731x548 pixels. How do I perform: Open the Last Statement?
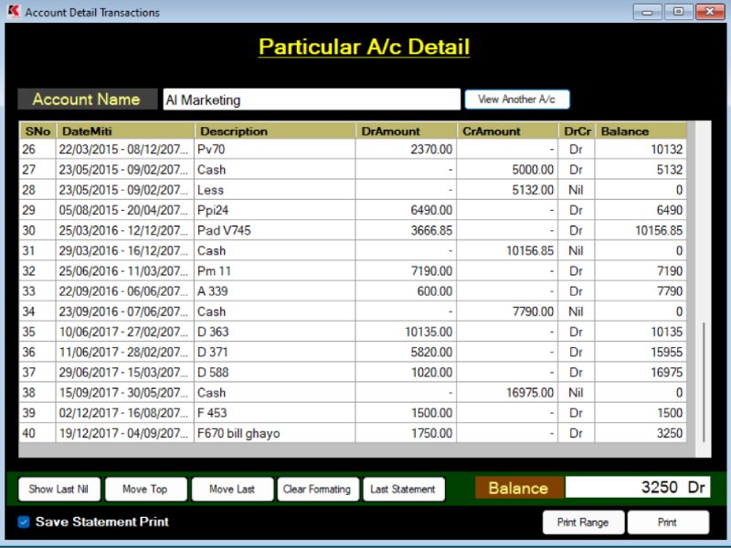click(x=403, y=490)
